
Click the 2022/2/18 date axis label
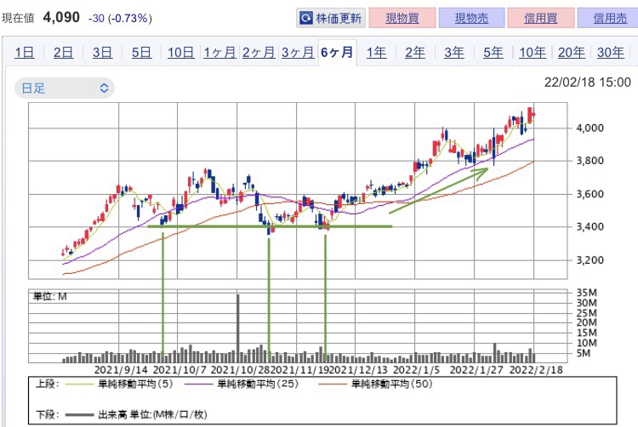(x=536, y=370)
